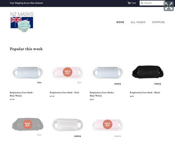
Task: Go to the Home menu item
Action: (120, 22)
